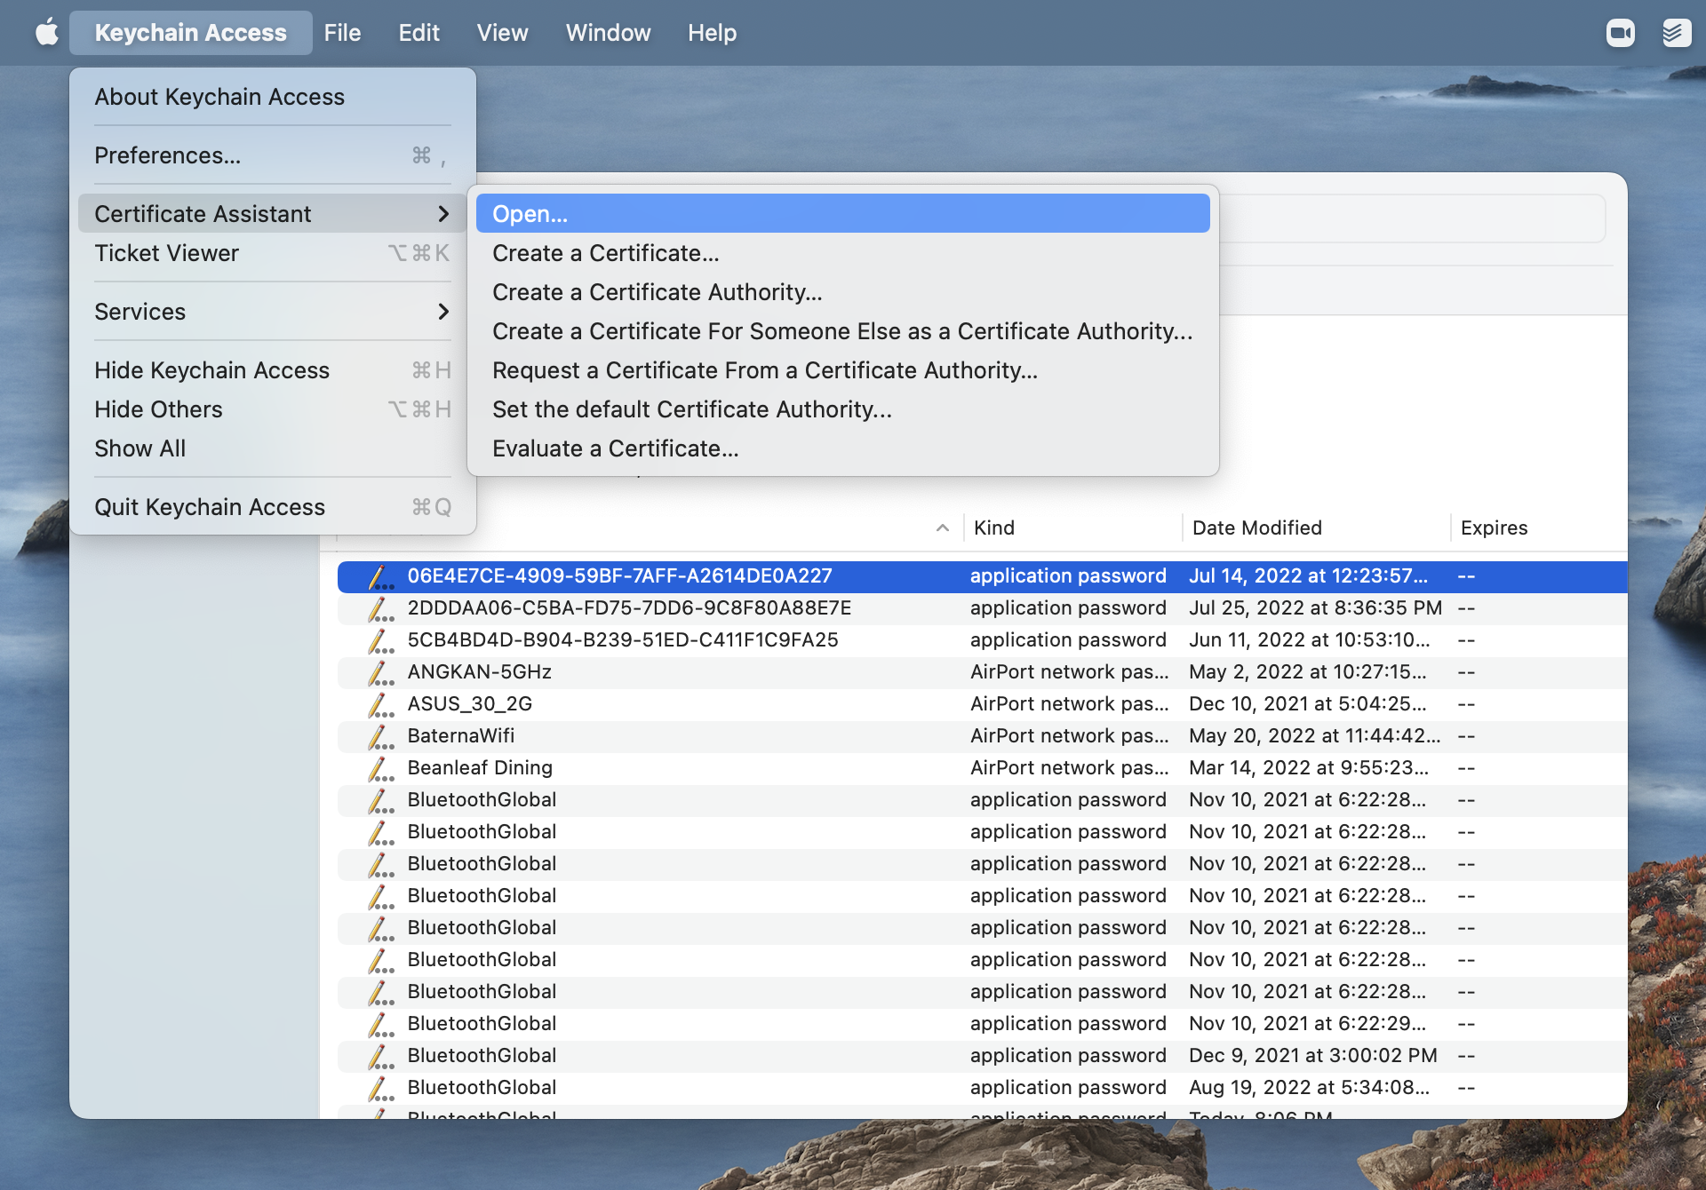The width and height of the screenshot is (1706, 1190).
Task: Select Create a Certificate…
Action: [842, 253]
